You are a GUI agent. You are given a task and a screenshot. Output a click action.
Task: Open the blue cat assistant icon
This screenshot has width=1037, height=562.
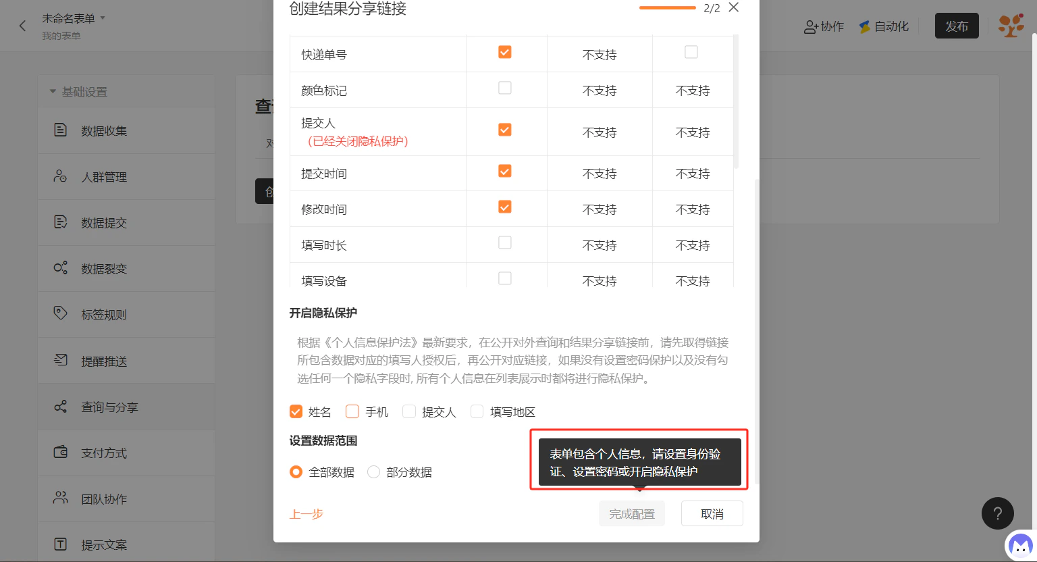[x=1020, y=545]
